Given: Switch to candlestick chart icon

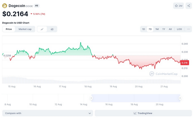Looking at the screenshot, I should click(x=52, y=29).
